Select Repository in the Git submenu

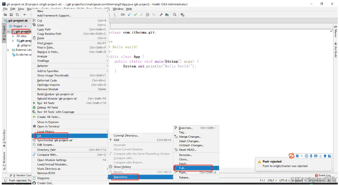pos(140,177)
